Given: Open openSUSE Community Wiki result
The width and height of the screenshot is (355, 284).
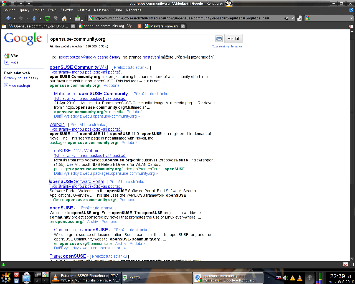Looking at the screenshot, I should (x=79, y=67).
